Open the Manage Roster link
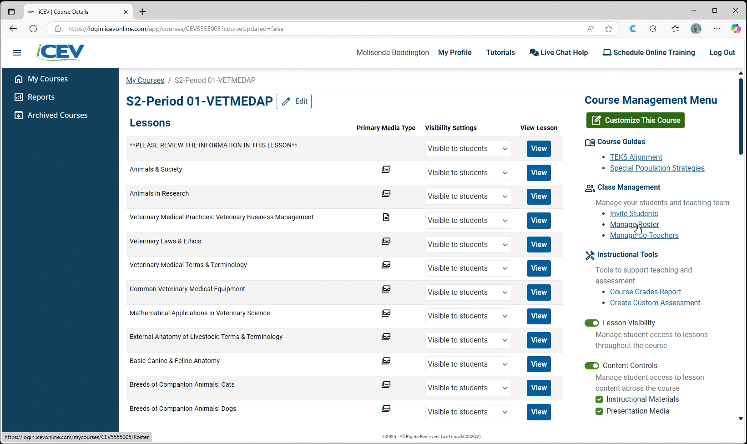 634,224
